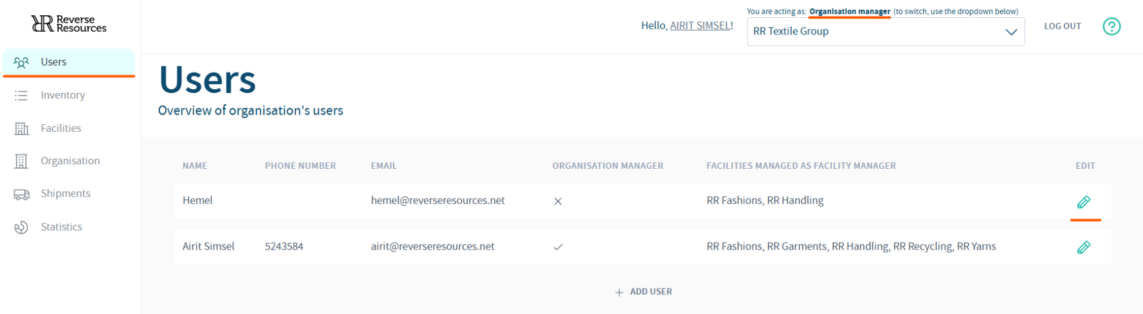Image resolution: width=1143 pixels, height=314 pixels.
Task: Click the Facilities Managed column header
Action: (x=801, y=166)
